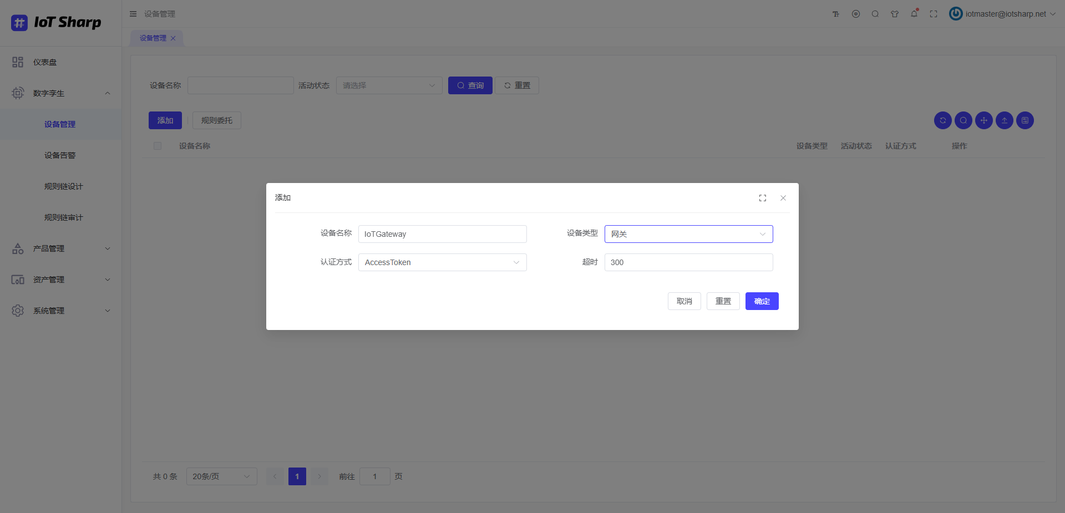Open table display settings icon
The width and height of the screenshot is (1065, 513).
[x=1025, y=120]
